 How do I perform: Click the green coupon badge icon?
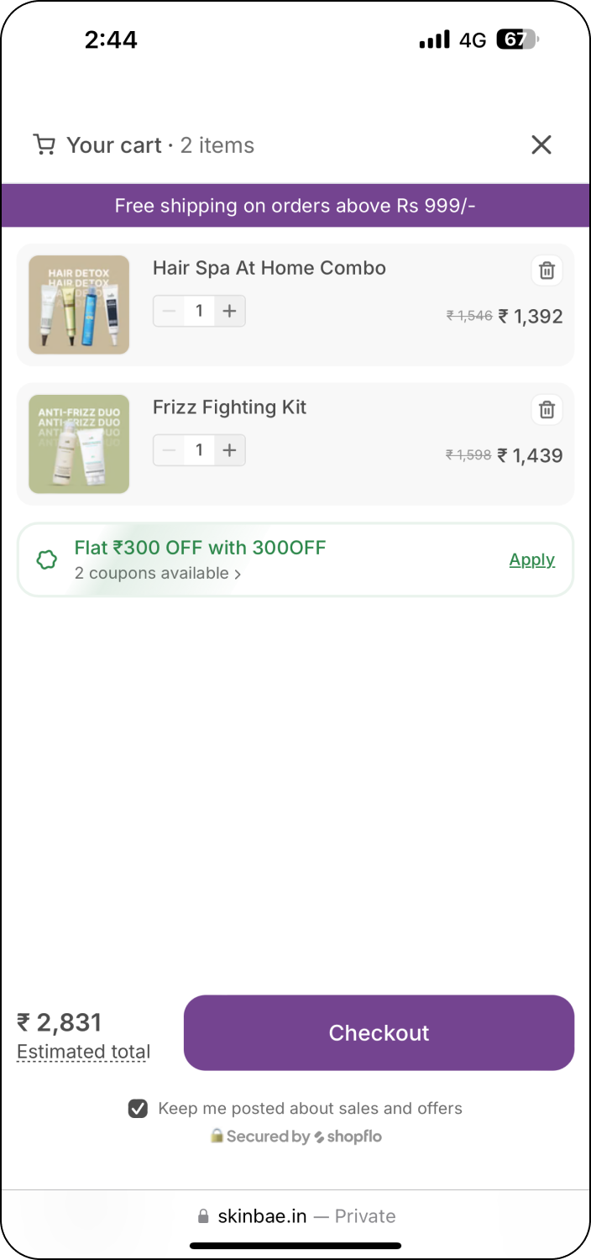47,560
